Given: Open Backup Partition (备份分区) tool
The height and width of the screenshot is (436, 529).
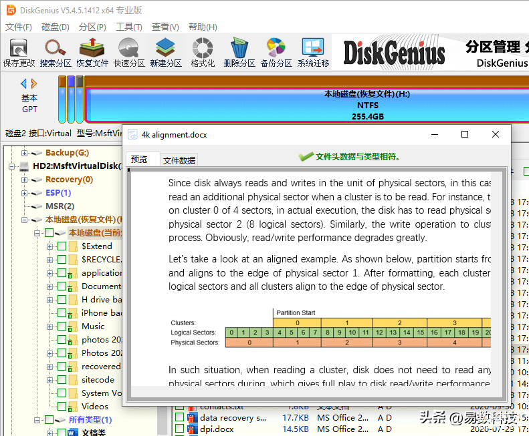Looking at the screenshot, I should (x=276, y=53).
